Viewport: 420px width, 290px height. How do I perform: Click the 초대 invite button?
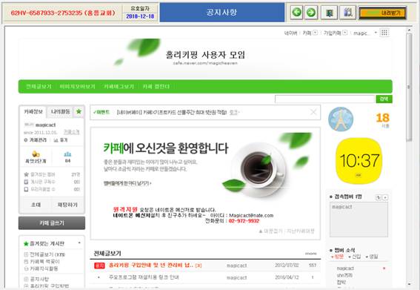pos(36,205)
